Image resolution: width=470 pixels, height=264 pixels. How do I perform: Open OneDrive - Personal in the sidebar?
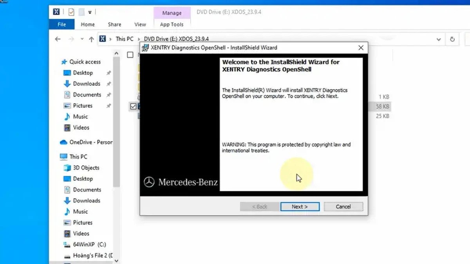click(x=91, y=142)
